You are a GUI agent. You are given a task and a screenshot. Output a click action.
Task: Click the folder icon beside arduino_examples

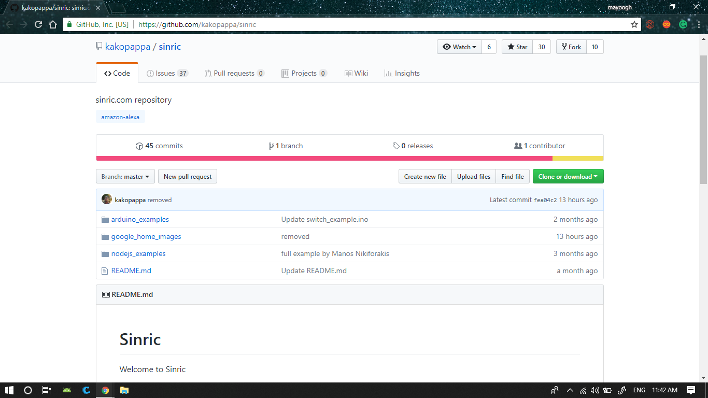[x=105, y=220]
